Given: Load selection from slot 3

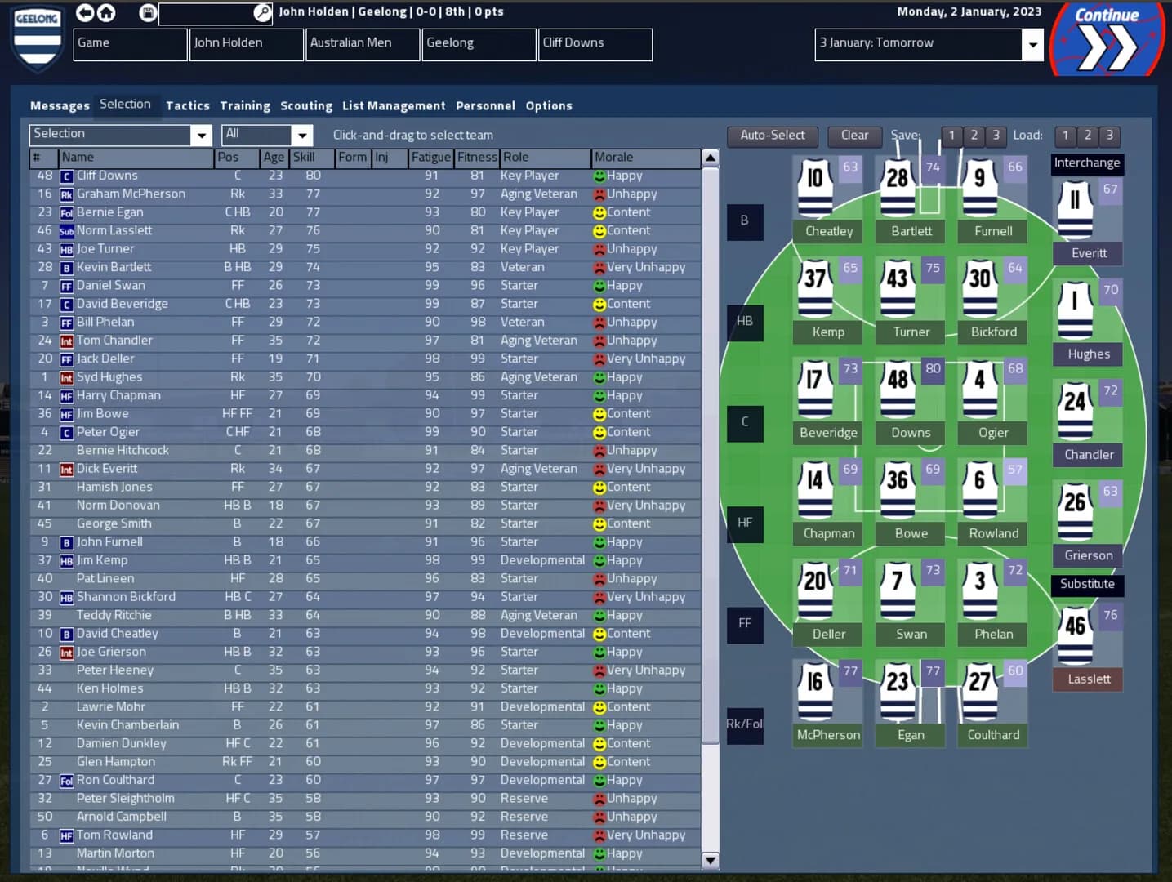Looking at the screenshot, I should [x=1109, y=136].
